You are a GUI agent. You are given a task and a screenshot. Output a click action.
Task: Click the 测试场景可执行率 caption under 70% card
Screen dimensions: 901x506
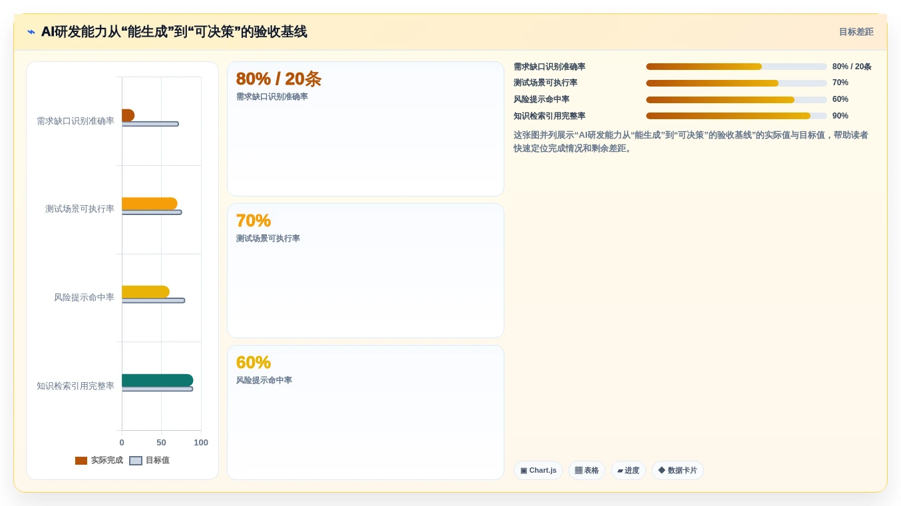tap(268, 239)
